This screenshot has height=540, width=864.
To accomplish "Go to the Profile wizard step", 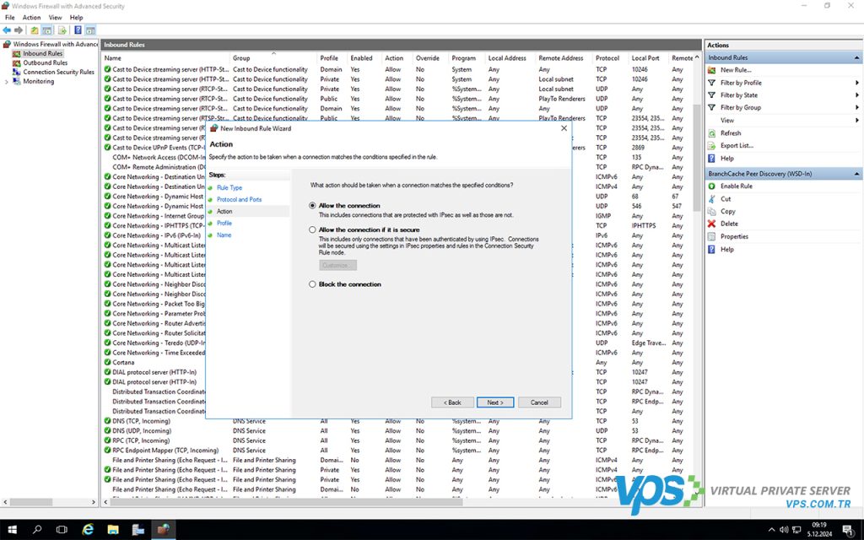I will click(224, 223).
